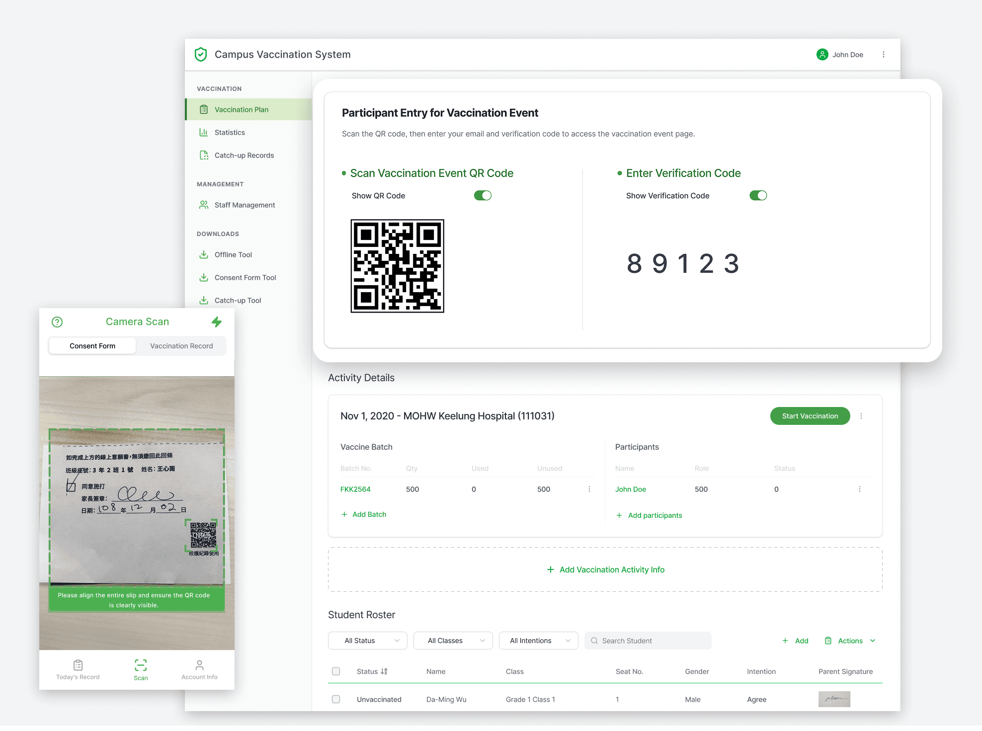Toggle the camera flash lightning icon

coord(217,322)
